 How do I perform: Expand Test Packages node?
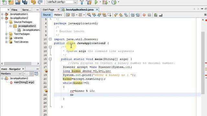point(6,34)
